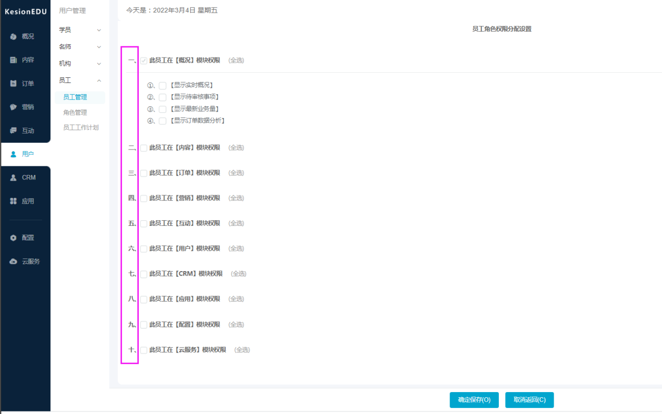Click the CRM person icon in sidebar

(13, 178)
